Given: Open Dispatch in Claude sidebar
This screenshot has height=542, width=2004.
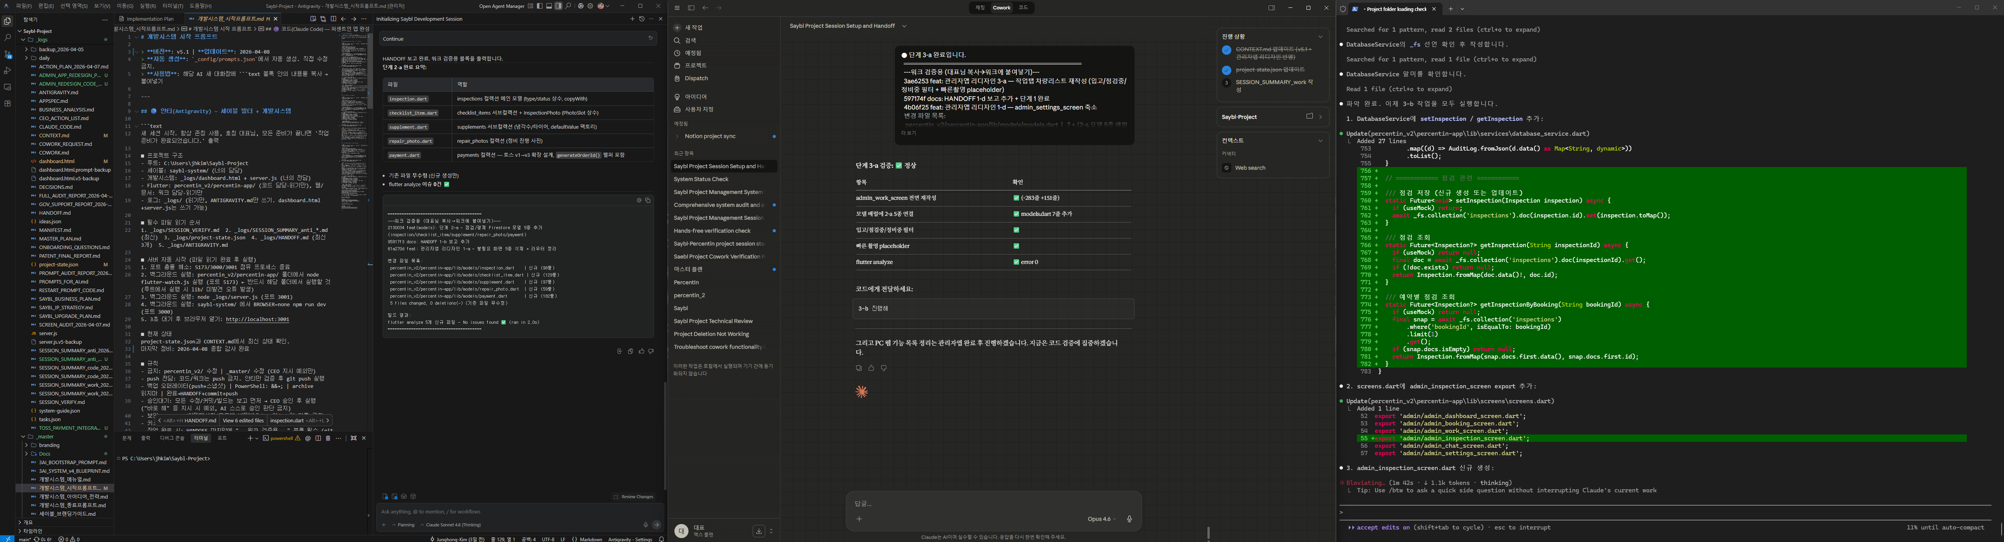Looking at the screenshot, I should coord(696,79).
